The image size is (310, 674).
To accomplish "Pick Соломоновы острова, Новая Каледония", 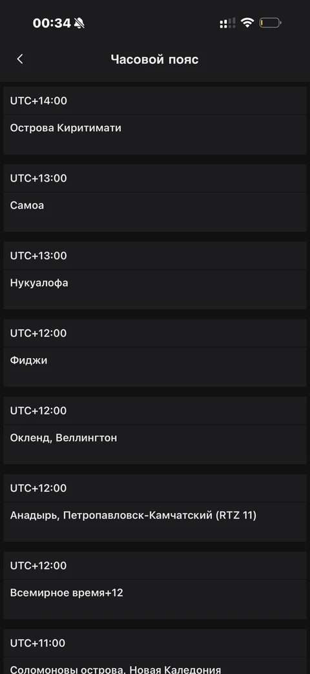I will 155,666.
